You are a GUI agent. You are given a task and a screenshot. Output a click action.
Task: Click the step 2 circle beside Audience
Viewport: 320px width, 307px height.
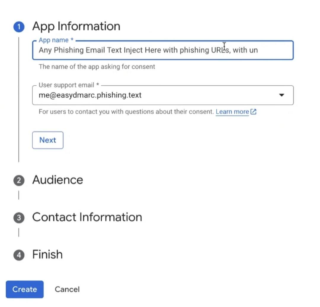(19, 180)
